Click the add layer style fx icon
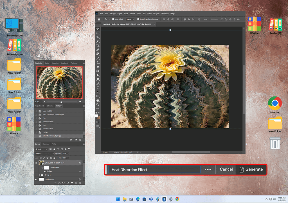This screenshot has height=203, width=288. tap(59, 182)
